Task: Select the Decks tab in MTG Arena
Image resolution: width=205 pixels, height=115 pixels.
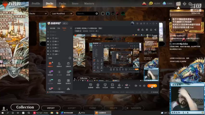Action: click(x=49, y=4)
